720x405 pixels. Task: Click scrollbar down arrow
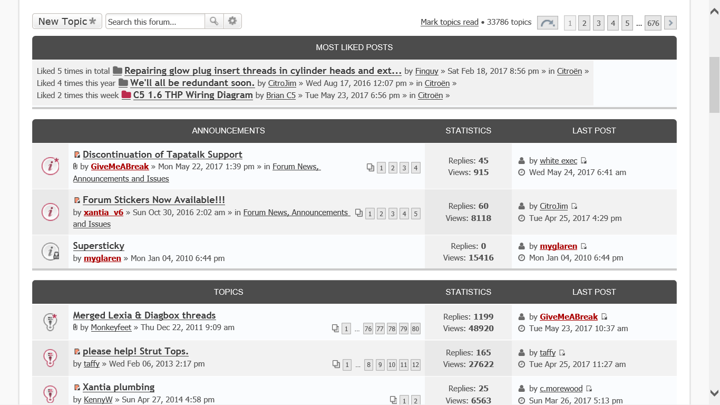[714, 393]
